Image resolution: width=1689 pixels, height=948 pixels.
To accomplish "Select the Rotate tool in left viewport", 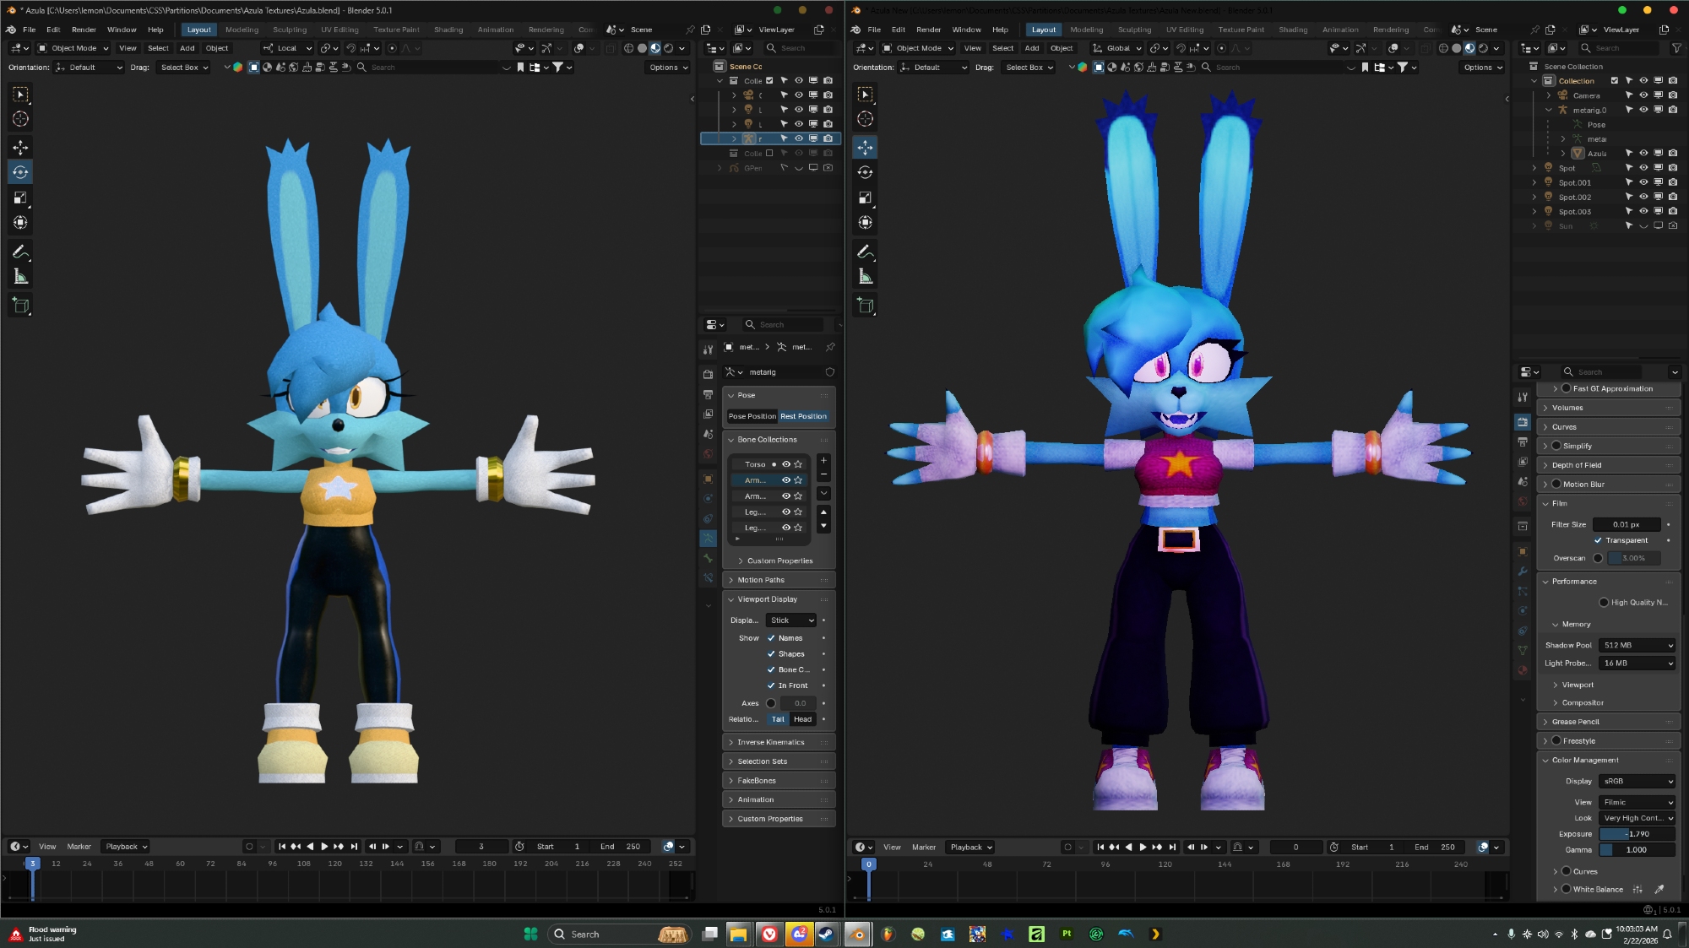I will pyautogui.click(x=20, y=172).
